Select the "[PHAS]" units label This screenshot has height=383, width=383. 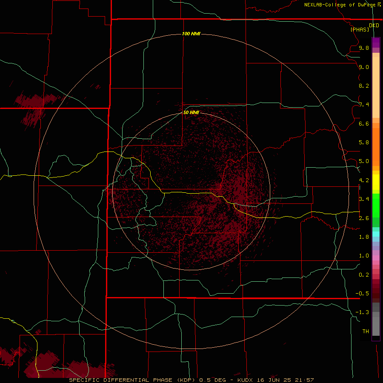coord(360,29)
